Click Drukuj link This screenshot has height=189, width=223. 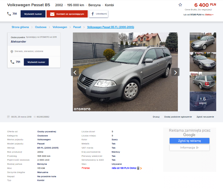point(156,117)
